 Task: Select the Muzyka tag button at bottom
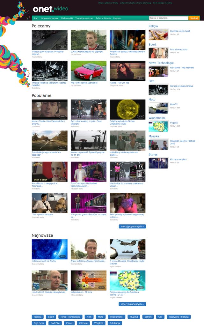(134, 317)
